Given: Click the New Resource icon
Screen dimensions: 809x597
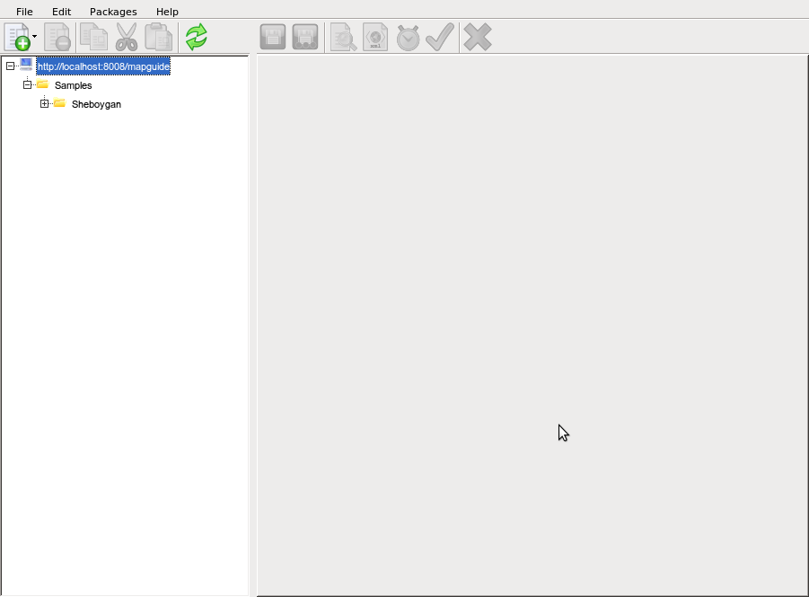Looking at the screenshot, I should pyautogui.click(x=17, y=37).
